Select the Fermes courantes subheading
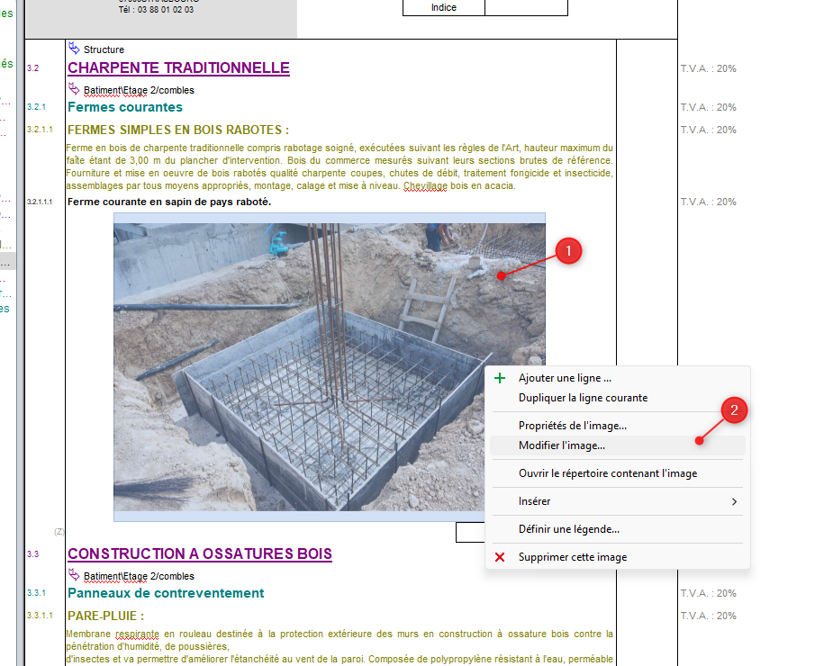Screen dimensions: 824x666 pos(124,107)
